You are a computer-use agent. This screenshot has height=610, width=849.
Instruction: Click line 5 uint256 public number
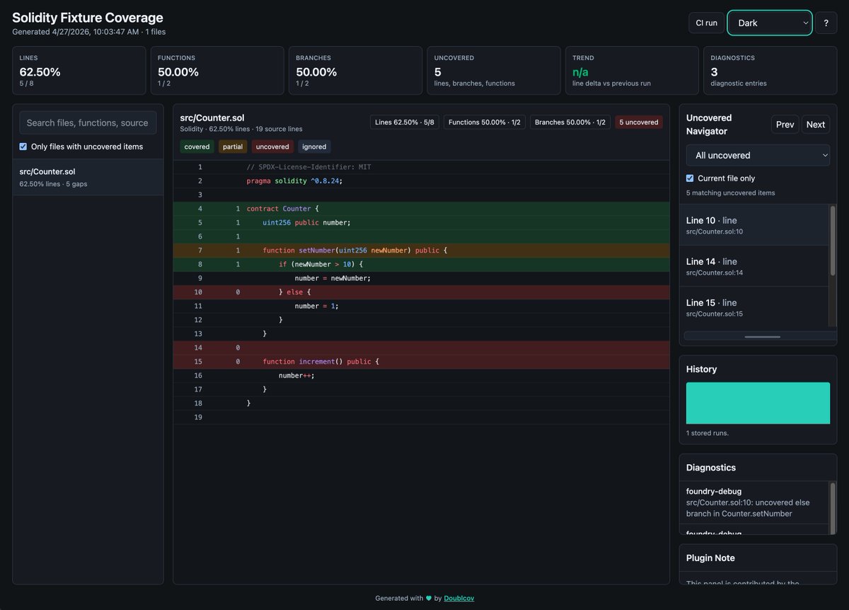coord(422,222)
